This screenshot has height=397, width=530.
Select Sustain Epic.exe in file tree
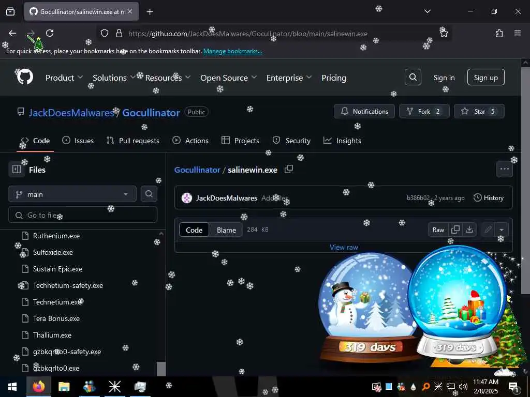(57, 269)
